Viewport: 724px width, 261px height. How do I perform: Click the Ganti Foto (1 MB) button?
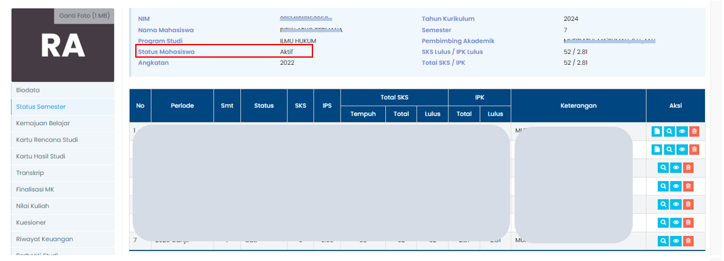pyautogui.click(x=84, y=16)
